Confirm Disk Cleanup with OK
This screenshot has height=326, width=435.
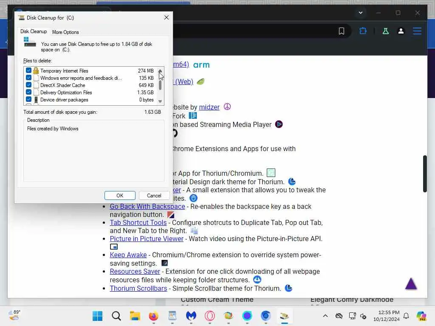[120, 195]
